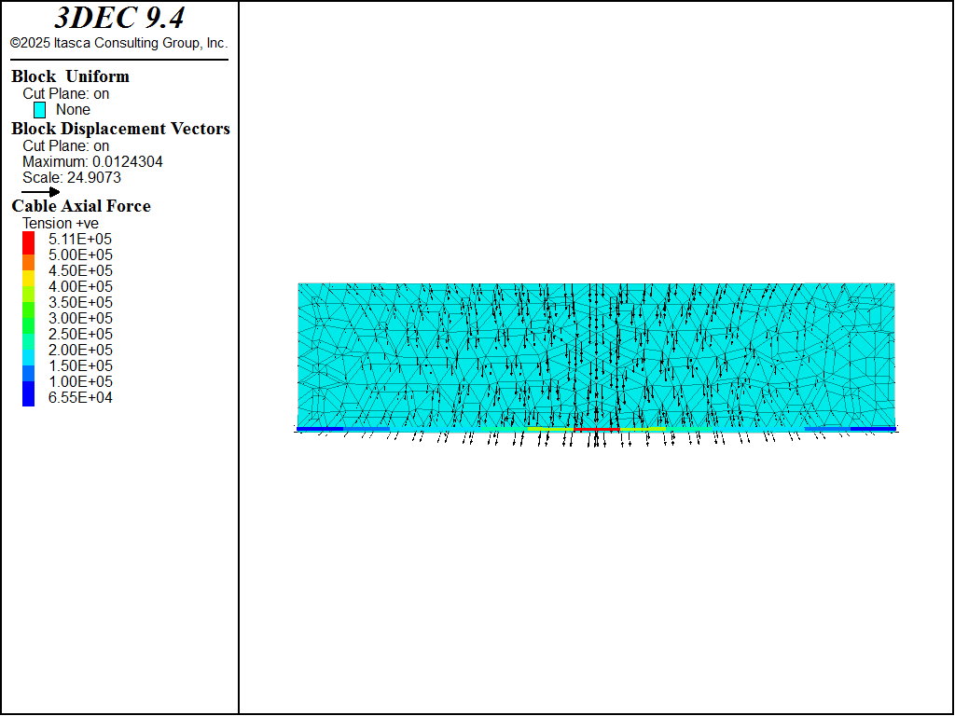Click the red cable segment at beam center
Image resolution: width=955 pixels, height=716 pixels.
[597, 430]
